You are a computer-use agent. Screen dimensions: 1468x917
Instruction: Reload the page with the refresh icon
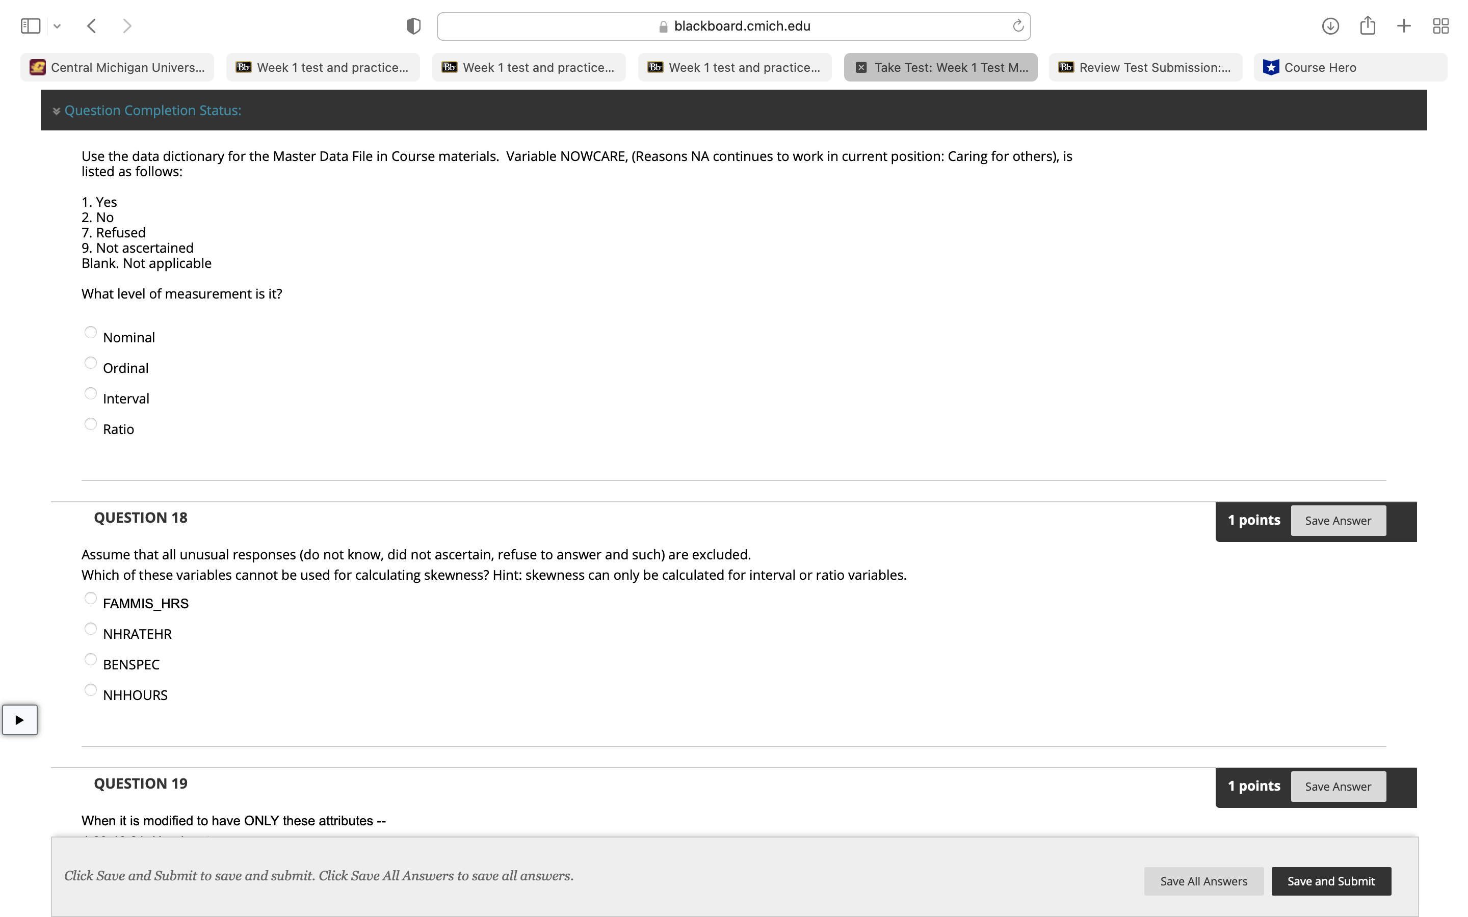(x=1018, y=25)
